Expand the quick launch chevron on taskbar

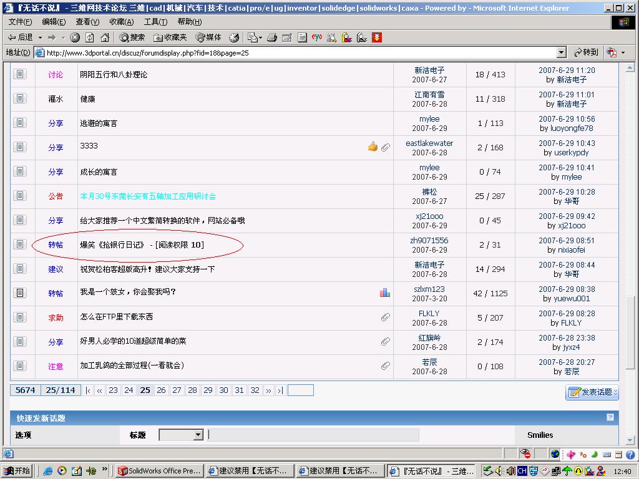(x=105, y=469)
